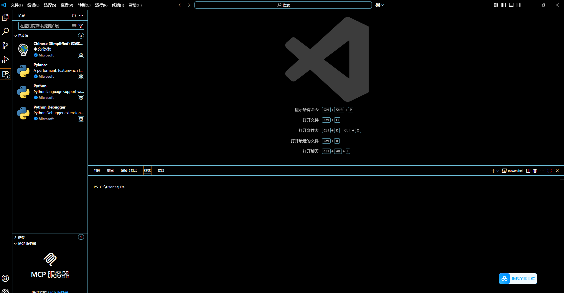This screenshot has width=564, height=293.
Task: Open the 转到(G) menu
Action: tap(84, 5)
